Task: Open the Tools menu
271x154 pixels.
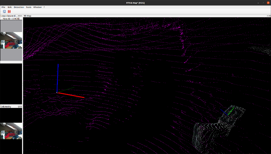Action: (x=29, y=7)
